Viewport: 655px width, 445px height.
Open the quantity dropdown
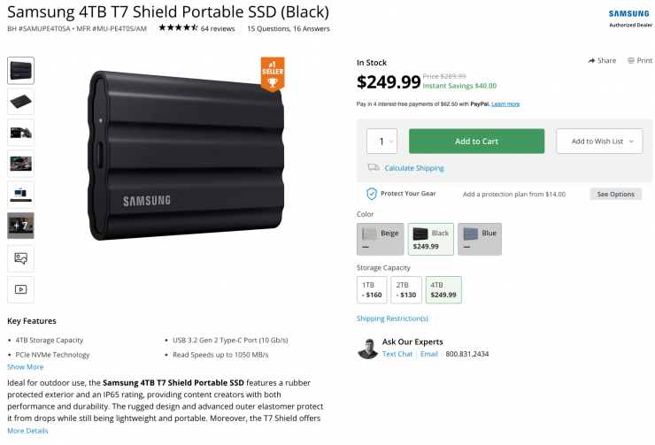381,142
